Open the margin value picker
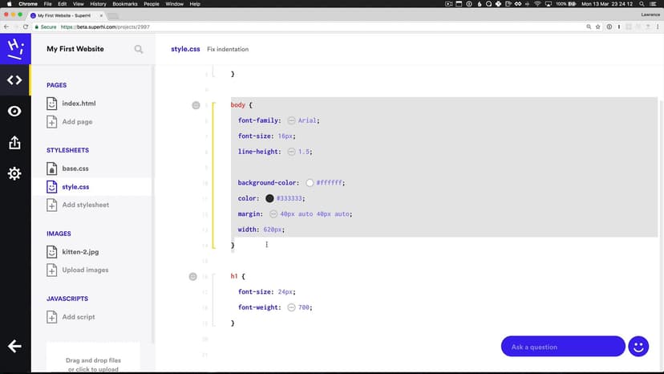The height and width of the screenshot is (374, 664). point(273,214)
